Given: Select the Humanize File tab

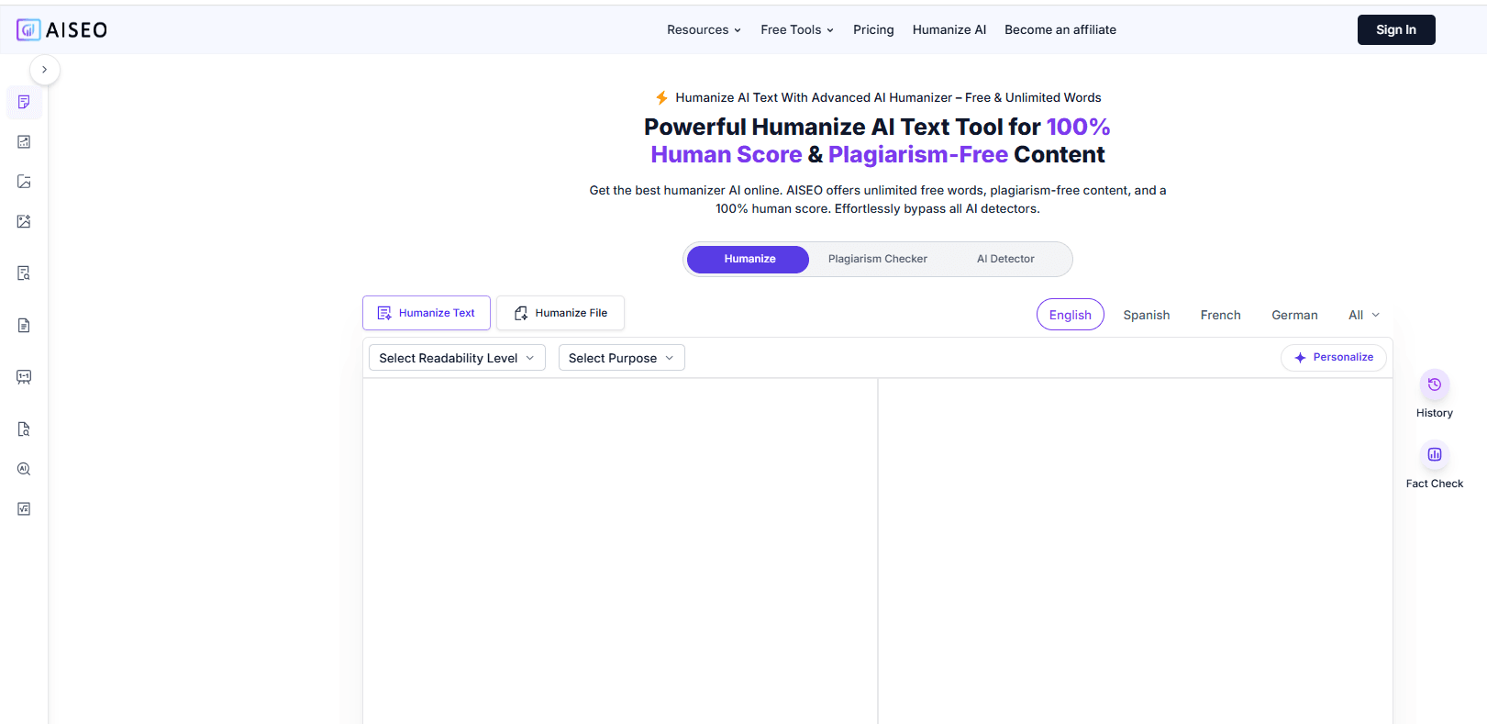Looking at the screenshot, I should tap(560, 313).
